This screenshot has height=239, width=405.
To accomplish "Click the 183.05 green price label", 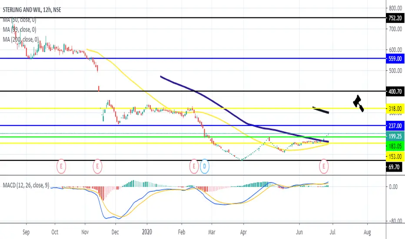I will pyautogui.click(x=395, y=146).
